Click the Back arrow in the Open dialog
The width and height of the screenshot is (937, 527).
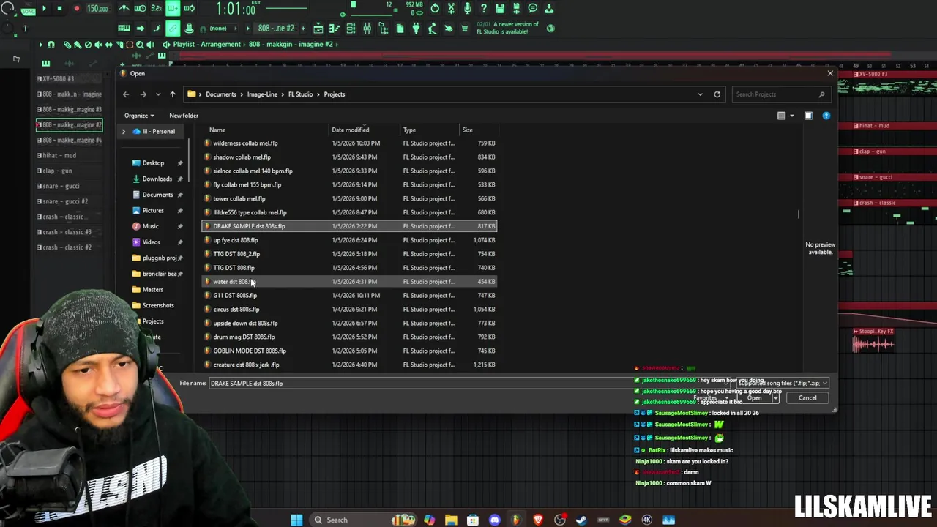pyautogui.click(x=126, y=94)
